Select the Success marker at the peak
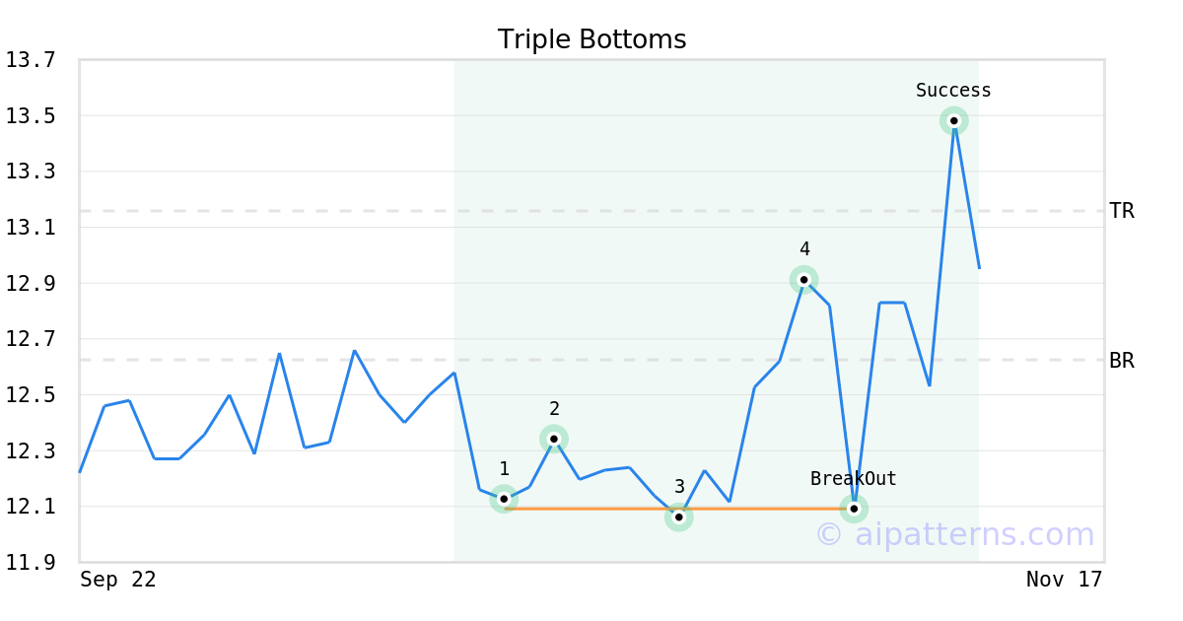 953,120
